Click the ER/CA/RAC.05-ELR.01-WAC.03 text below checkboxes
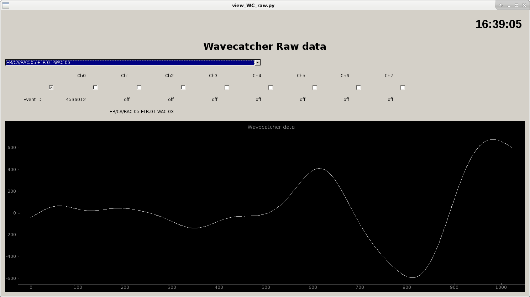This screenshot has height=297, width=530. coord(142,111)
